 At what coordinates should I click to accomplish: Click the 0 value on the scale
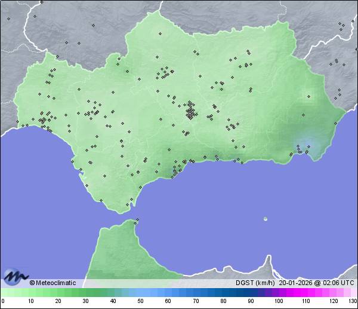[x=2, y=301]
